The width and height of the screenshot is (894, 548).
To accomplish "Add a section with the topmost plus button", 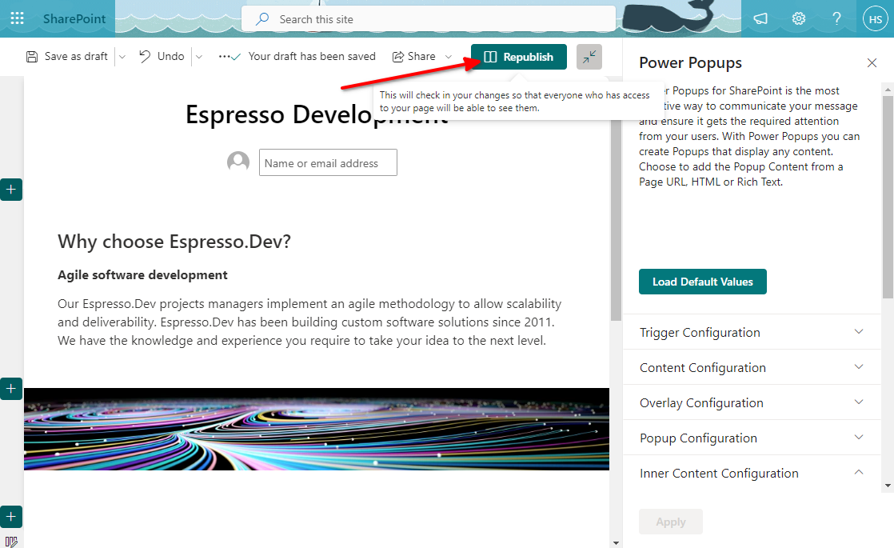I will coord(11,190).
